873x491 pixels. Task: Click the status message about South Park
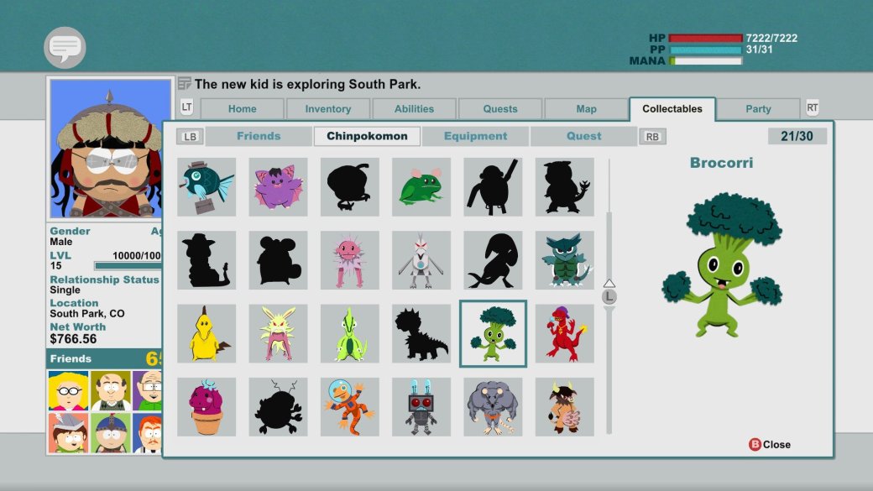coord(307,84)
